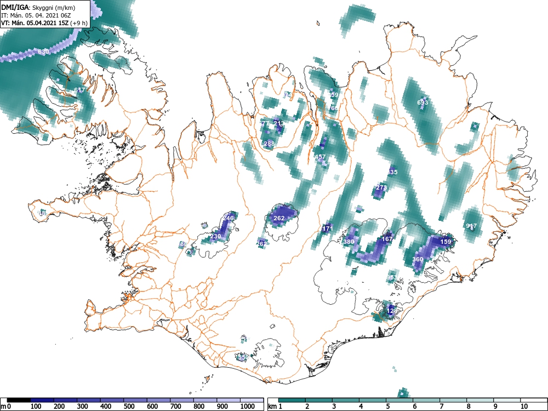The width and height of the screenshot is (548, 411).
Task: Click the DMI/IGA Skyggni (m/km) title
Action: pyautogui.click(x=38, y=7)
